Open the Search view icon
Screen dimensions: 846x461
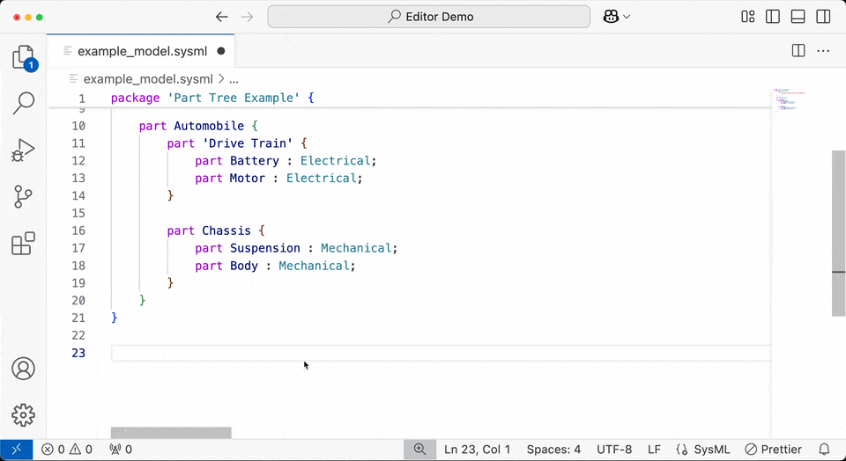coord(23,104)
